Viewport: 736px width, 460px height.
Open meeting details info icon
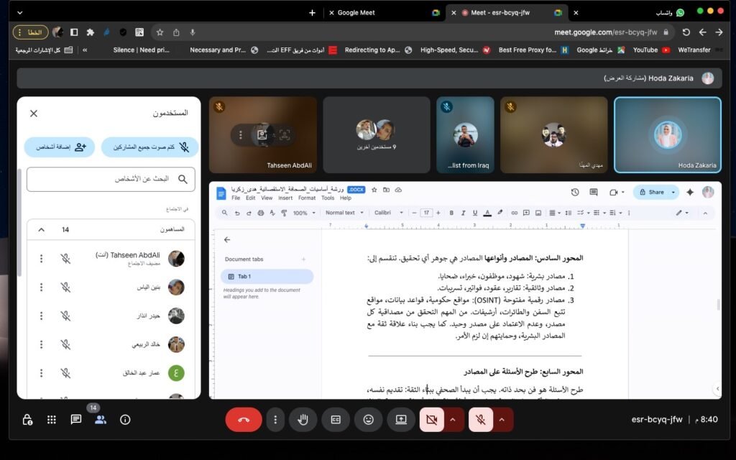(x=125, y=420)
